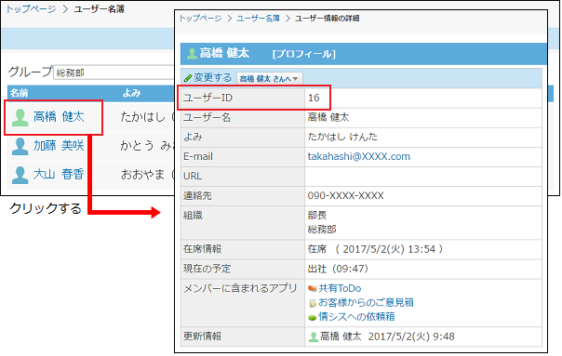Screen dimensions: 562x356
Task: Click the green 情シスへの依頼箱 app icon
Action: point(313,317)
